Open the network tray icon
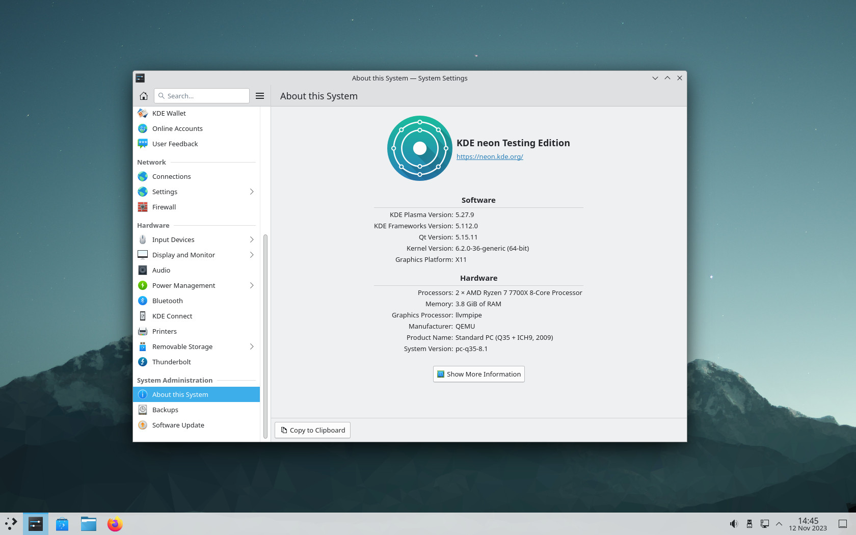Image resolution: width=856 pixels, height=535 pixels. [765, 524]
